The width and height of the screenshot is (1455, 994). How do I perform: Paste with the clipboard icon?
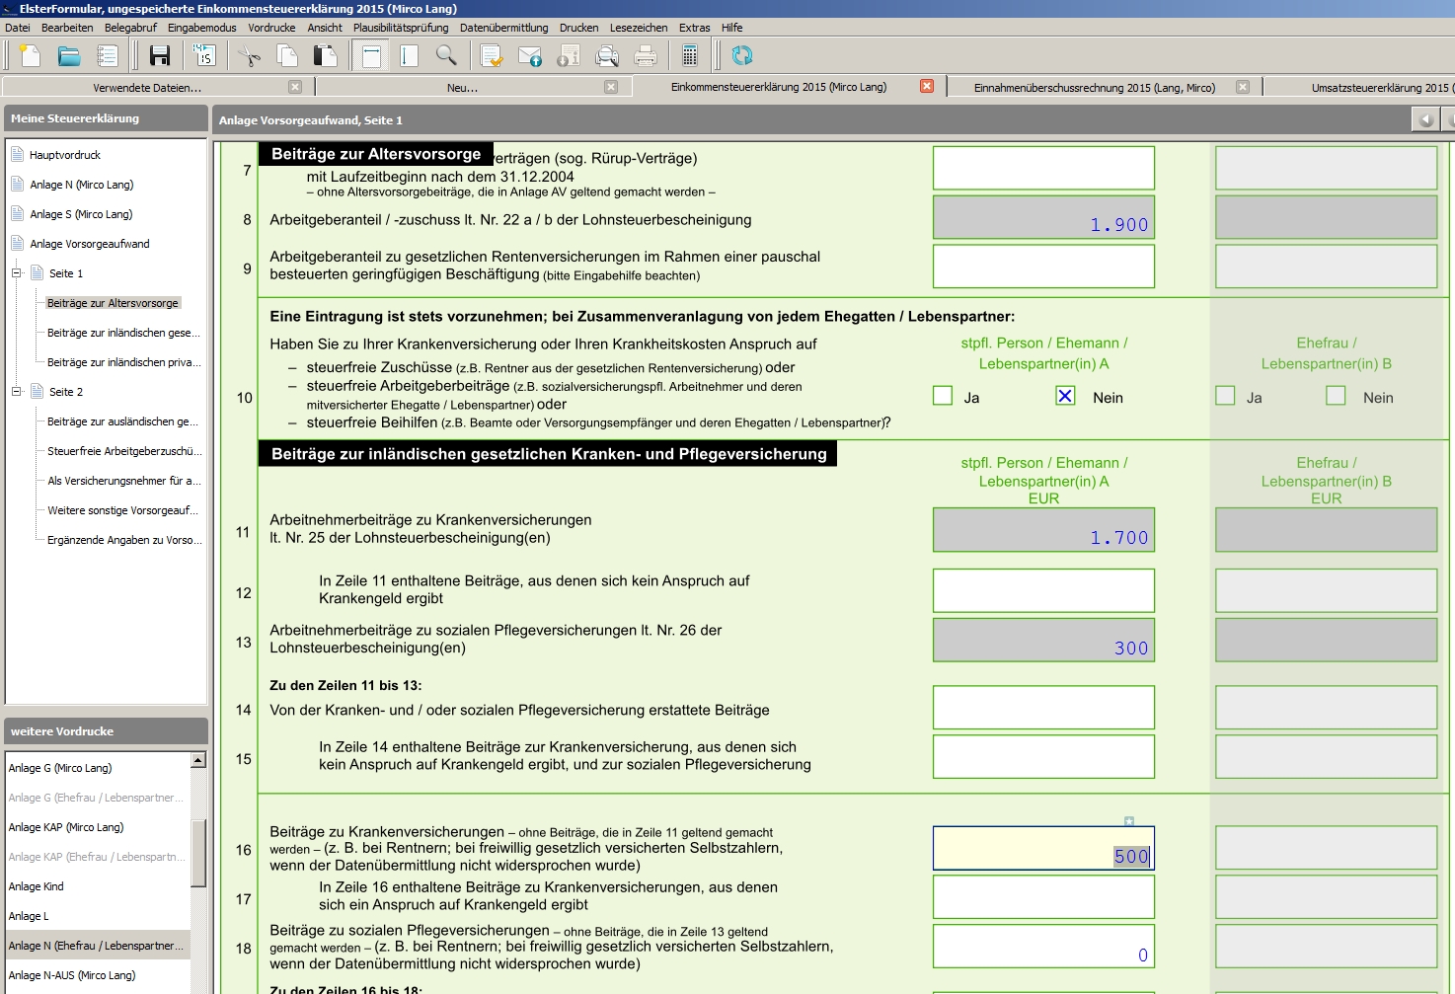click(325, 56)
